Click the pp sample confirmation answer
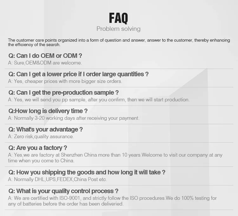238x216 pixels. point(99,100)
